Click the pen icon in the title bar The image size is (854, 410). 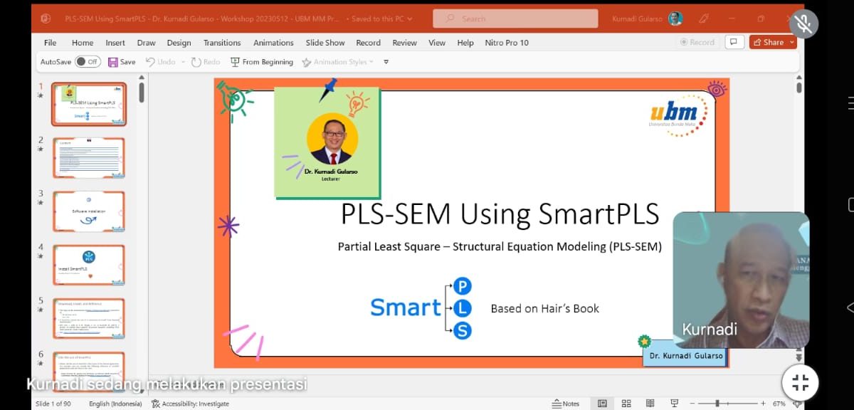point(704,19)
